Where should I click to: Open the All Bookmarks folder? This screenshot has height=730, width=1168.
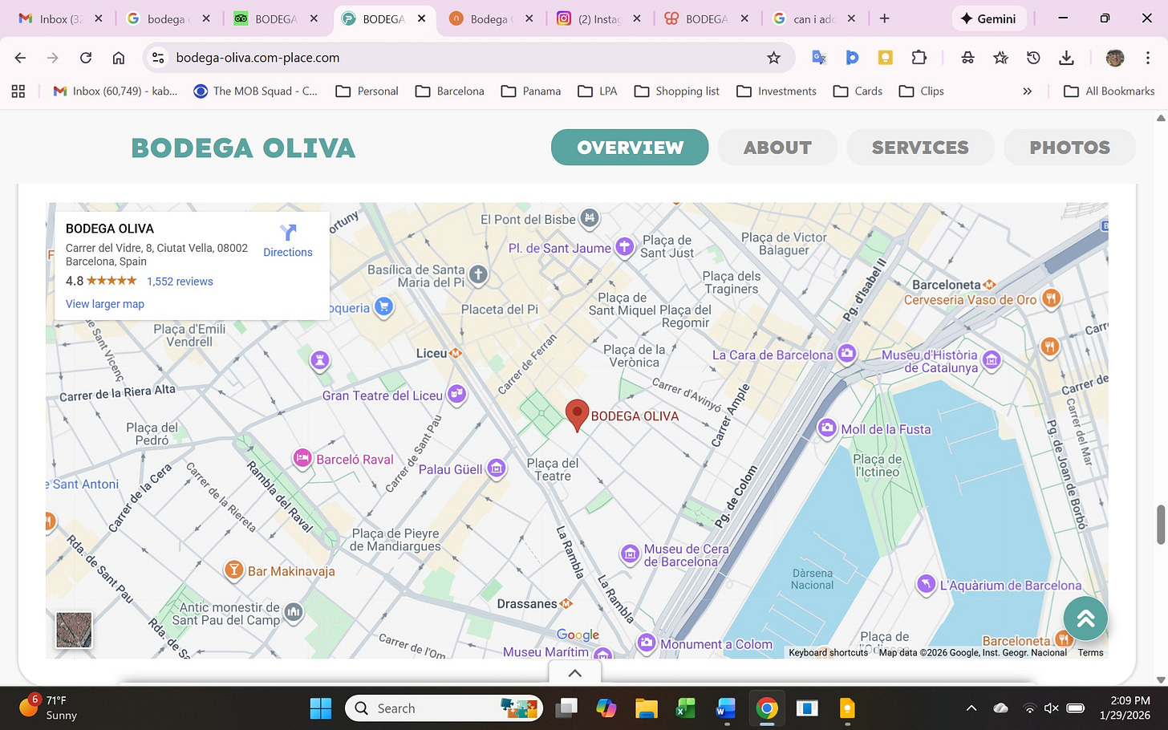tap(1109, 91)
